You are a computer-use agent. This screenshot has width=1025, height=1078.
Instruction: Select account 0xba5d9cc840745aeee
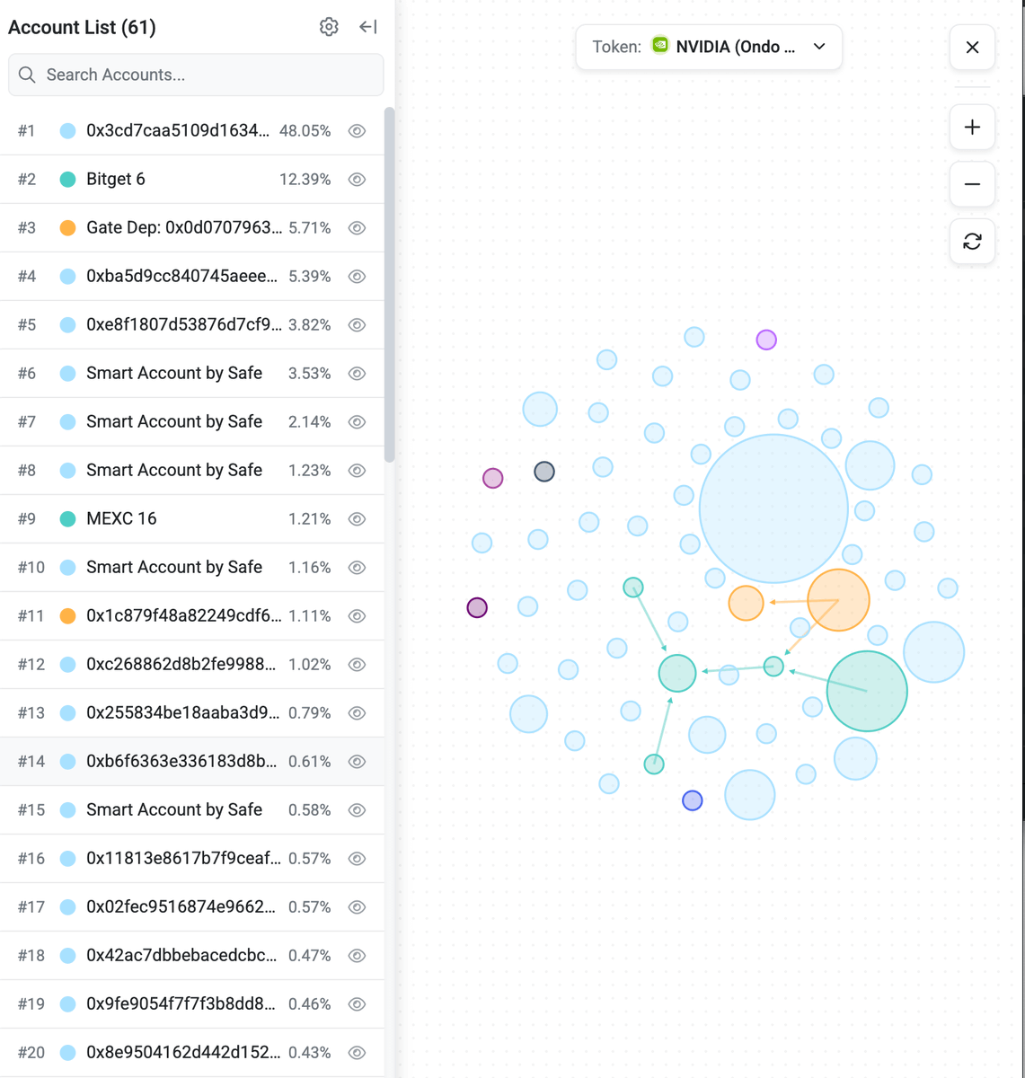[192, 277]
